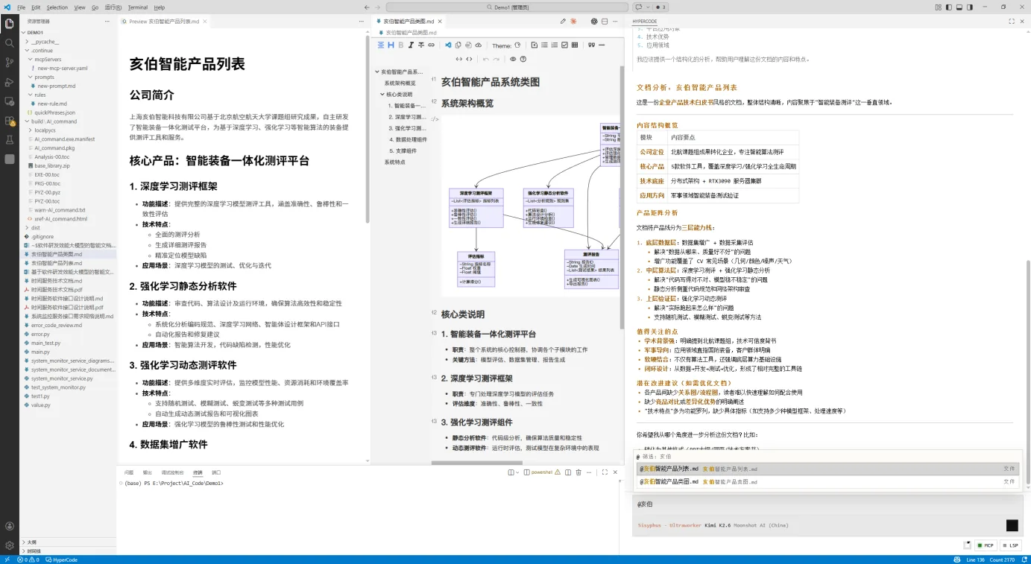Open the File menu

point(21,7)
